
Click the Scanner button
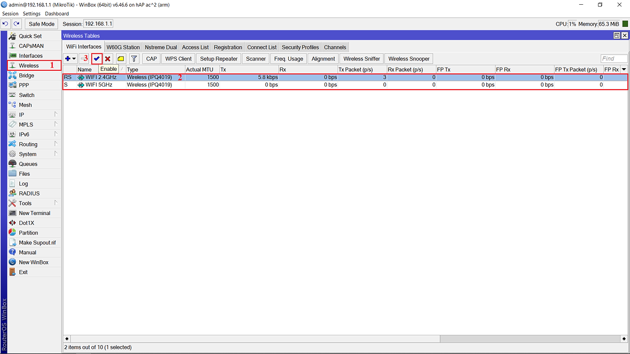pos(256,59)
